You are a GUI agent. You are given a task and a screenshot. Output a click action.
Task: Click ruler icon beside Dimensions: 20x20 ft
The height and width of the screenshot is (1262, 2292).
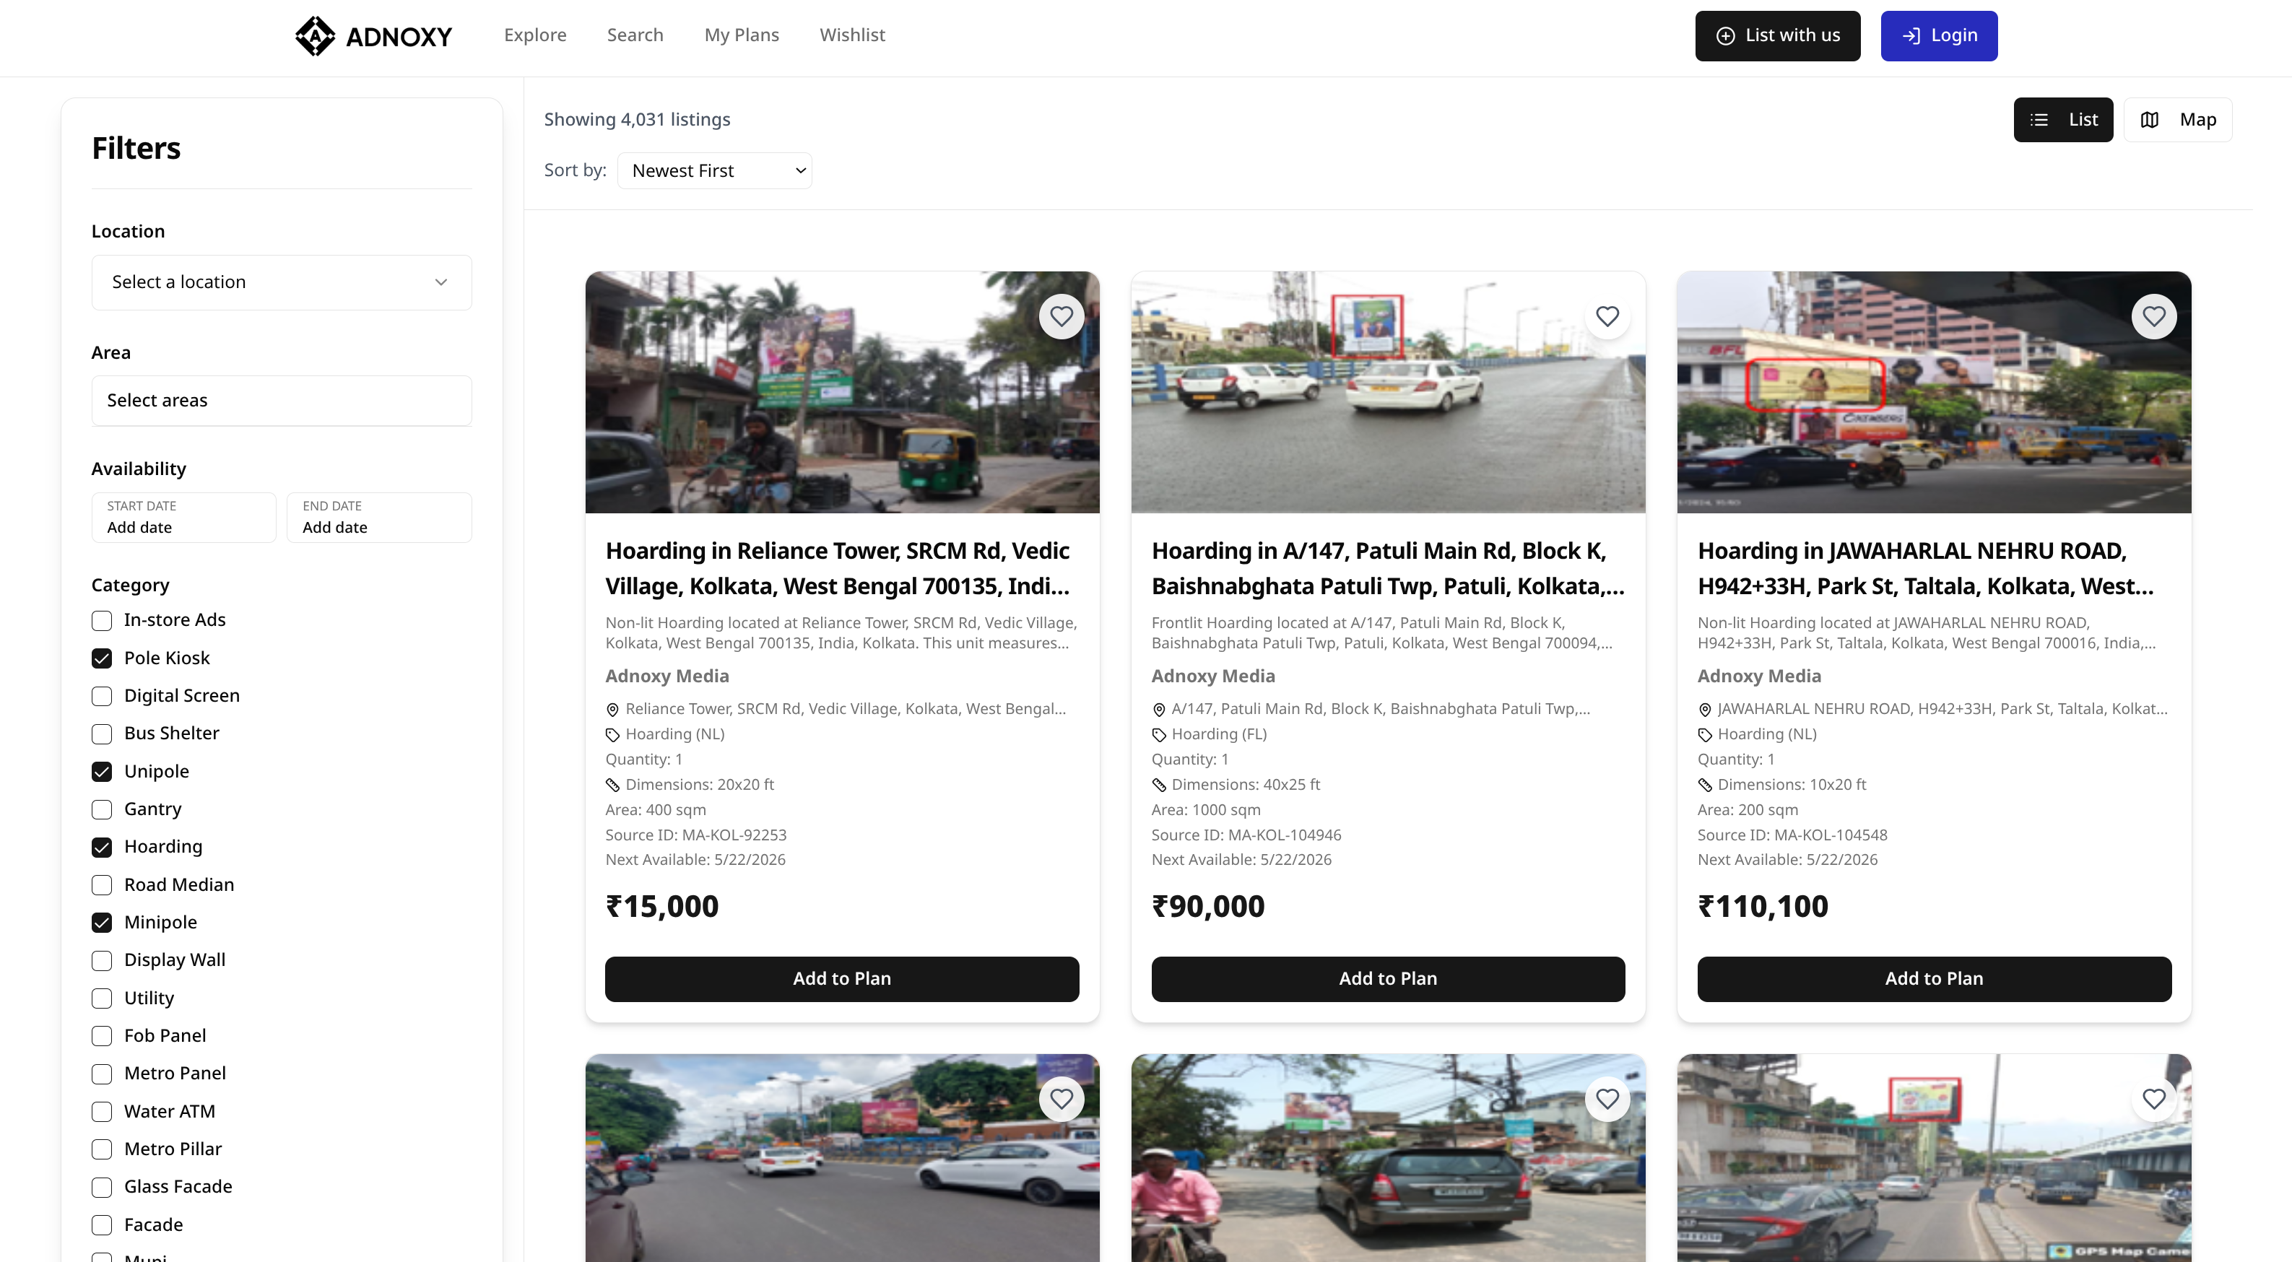[612, 786]
